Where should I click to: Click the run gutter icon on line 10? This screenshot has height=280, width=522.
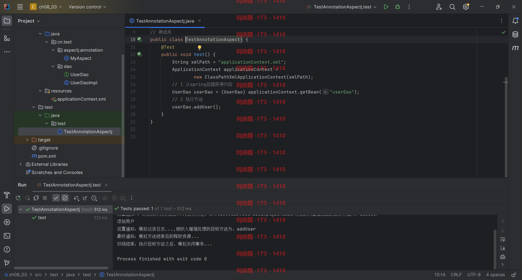(x=139, y=39)
